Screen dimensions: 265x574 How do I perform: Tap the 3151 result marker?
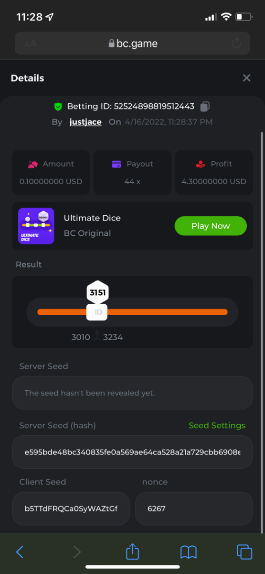pos(98,292)
